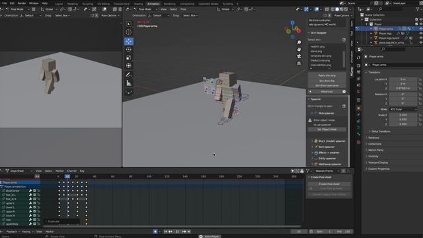Click the current frame marker in Dope Sheet
The height and width of the screenshot is (238, 423).
(x=67, y=177)
